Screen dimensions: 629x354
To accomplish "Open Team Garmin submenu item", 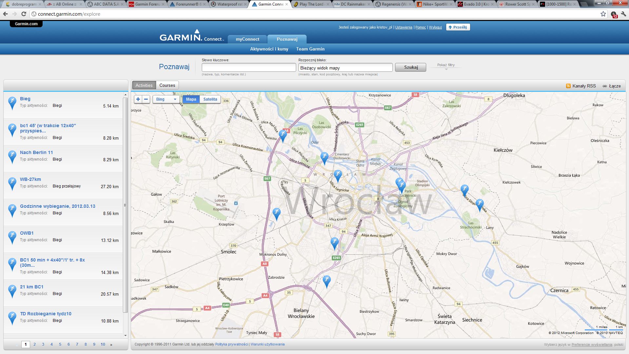I will (310, 49).
